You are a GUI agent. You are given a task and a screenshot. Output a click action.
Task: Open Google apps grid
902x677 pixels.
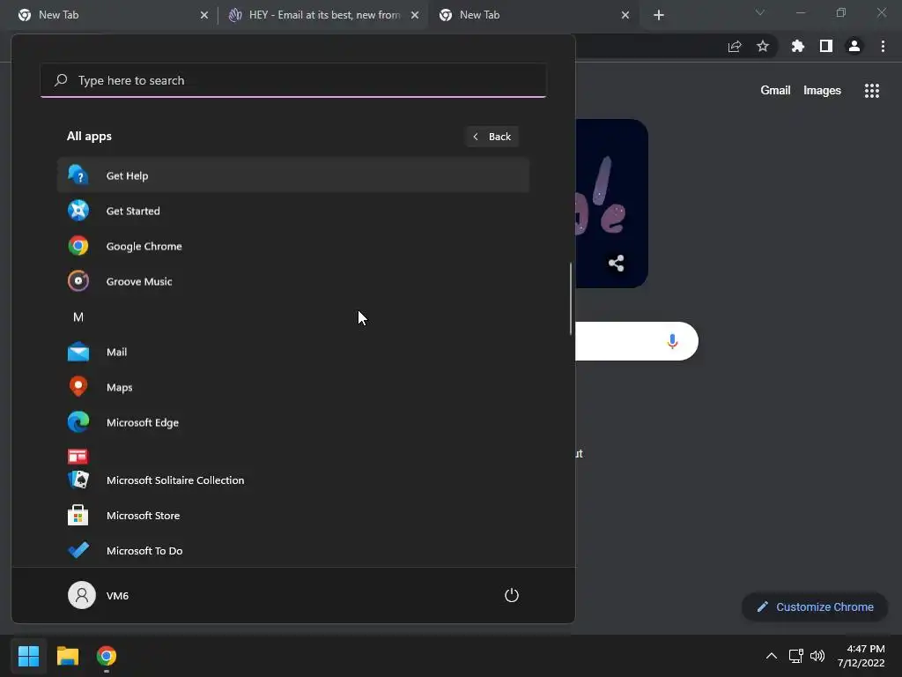click(x=871, y=91)
